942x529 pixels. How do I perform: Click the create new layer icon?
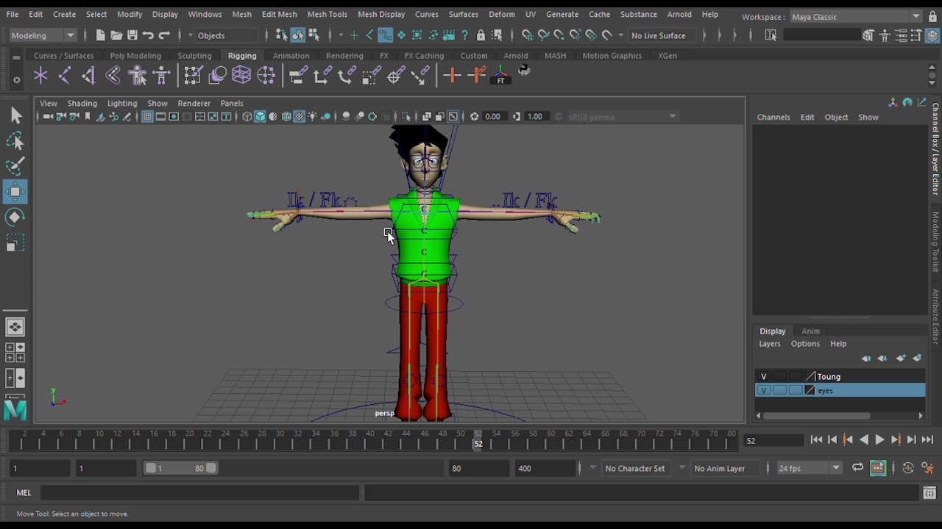click(x=901, y=358)
